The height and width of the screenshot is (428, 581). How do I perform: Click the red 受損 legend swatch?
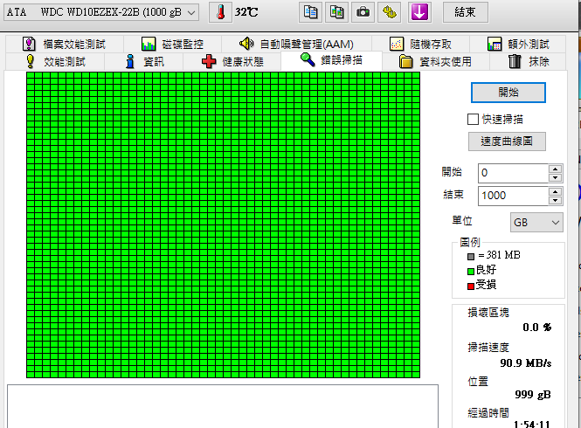click(x=471, y=286)
